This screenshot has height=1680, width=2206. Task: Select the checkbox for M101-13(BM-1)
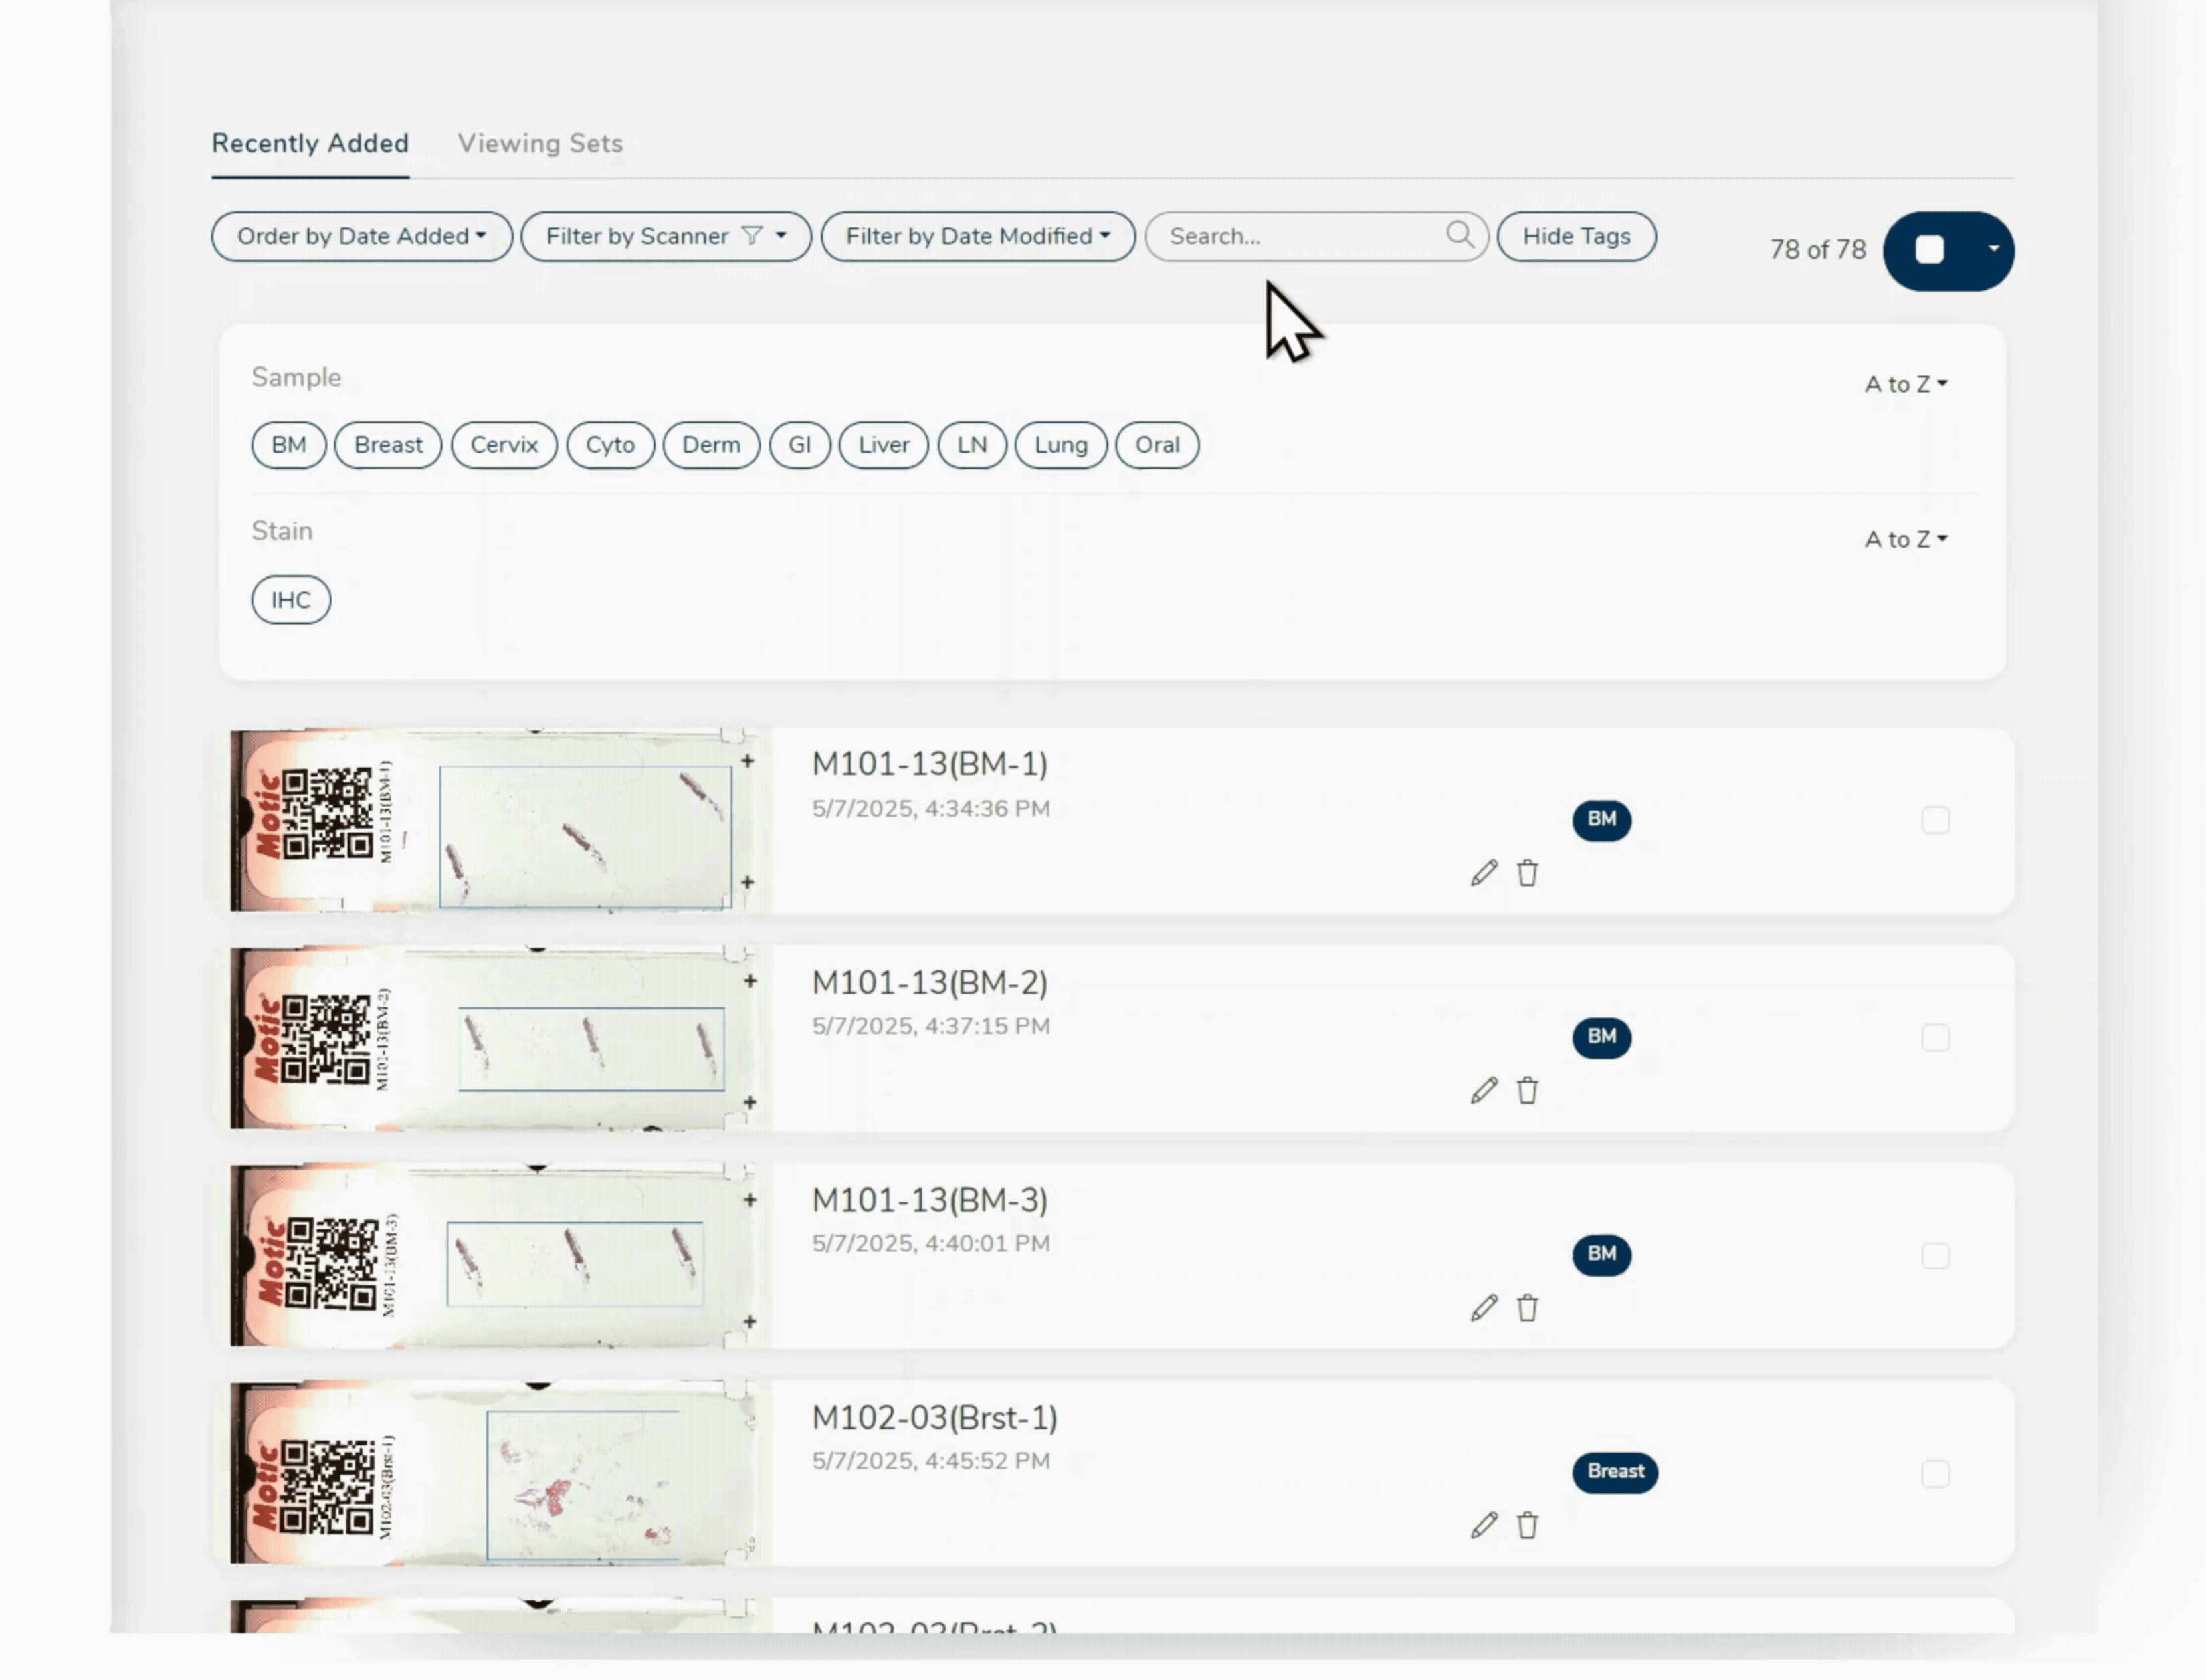[x=1935, y=820]
